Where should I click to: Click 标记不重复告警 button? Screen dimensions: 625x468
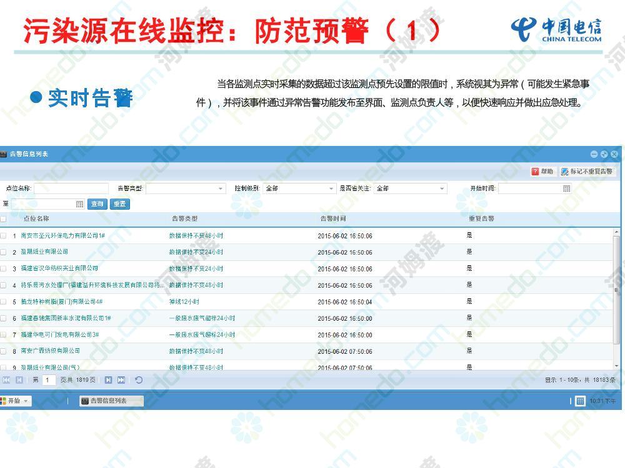pyautogui.click(x=586, y=172)
